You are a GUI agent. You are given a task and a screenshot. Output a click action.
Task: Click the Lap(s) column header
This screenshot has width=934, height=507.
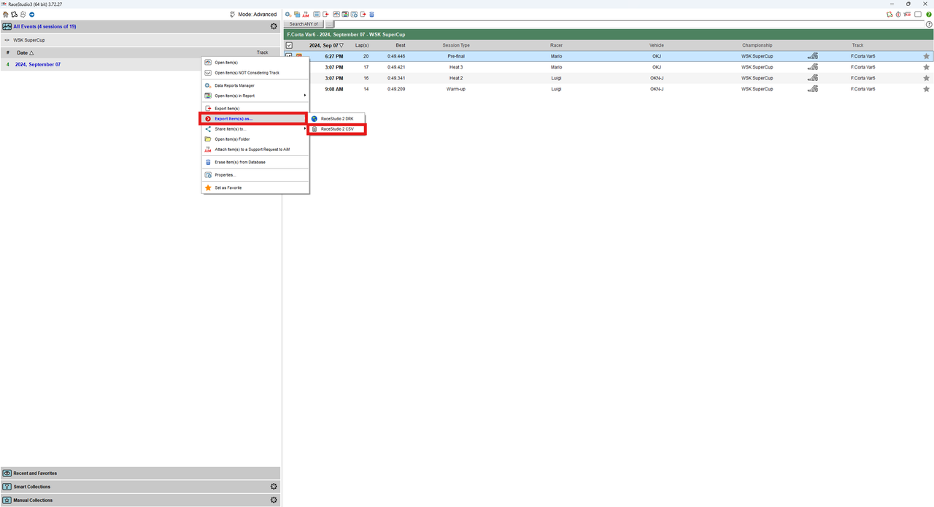click(362, 45)
